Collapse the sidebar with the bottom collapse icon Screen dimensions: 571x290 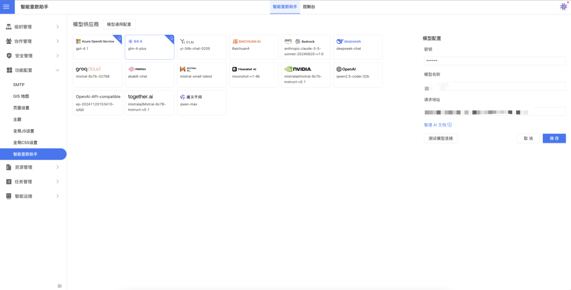coord(59,286)
